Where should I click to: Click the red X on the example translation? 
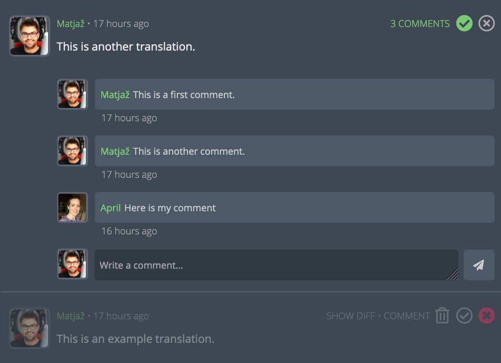pyautogui.click(x=486, y=316)
